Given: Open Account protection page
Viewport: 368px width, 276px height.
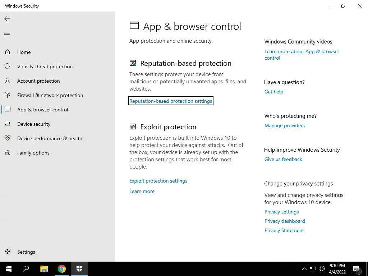Looking at the screenshot, I should click(38, 81).
